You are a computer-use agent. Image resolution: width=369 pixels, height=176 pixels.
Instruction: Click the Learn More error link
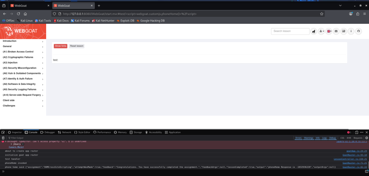click(16, 147)
